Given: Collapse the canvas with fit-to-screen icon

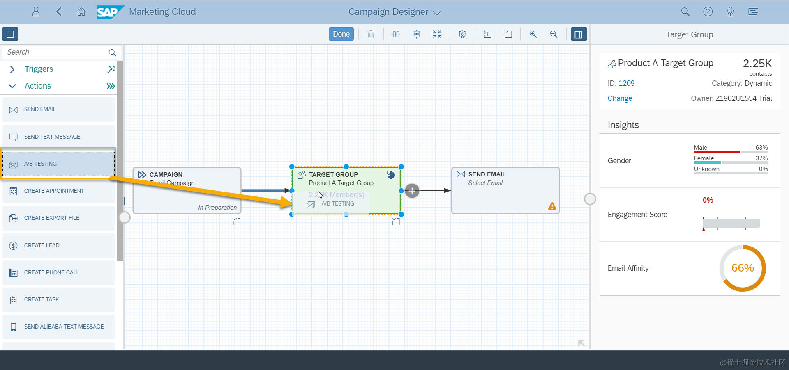Looking at the screenshot, I should 437,34.
